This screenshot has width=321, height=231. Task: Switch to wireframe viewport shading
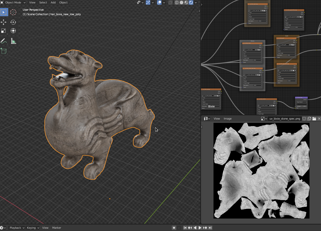click(177, 2)
